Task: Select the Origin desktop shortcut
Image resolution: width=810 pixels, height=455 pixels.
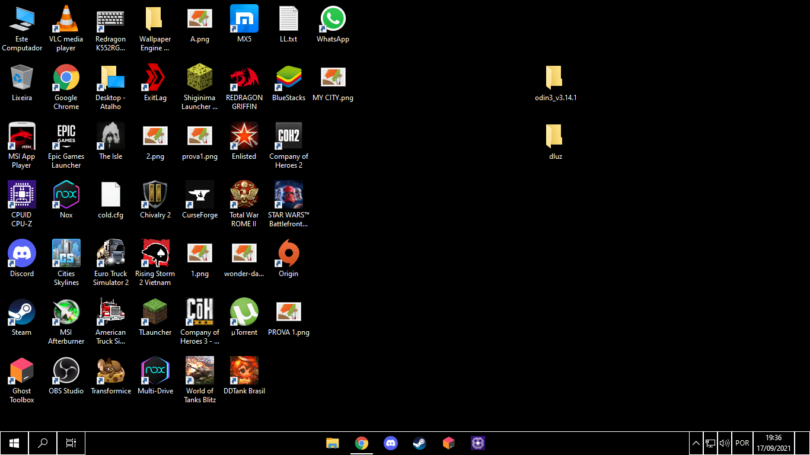Action: 289,258
